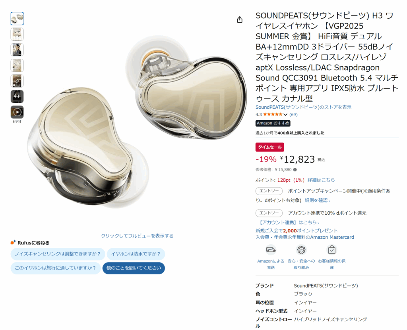Expand the star rating dropdown arrow
The width and height of the screenshot is (407, 330).
click(285, 115)
